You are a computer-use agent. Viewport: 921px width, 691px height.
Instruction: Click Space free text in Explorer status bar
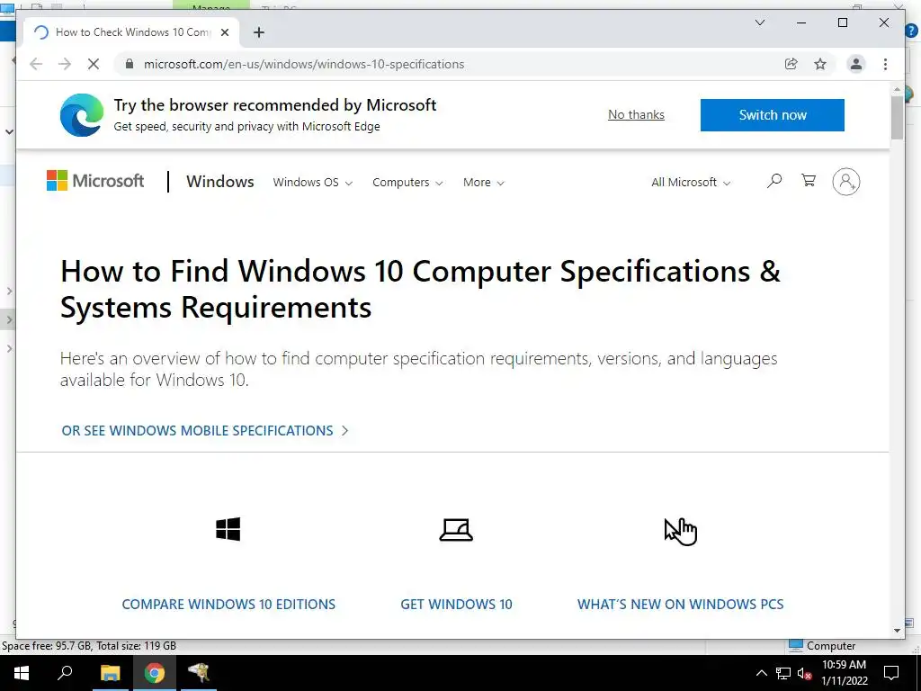pyautogui.click(x=89, y=646)
